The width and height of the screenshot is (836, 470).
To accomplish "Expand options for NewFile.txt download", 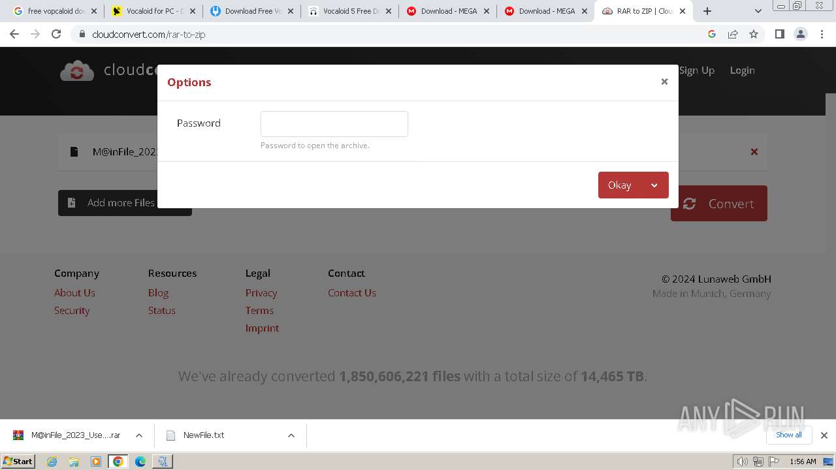I will (291, 435).
